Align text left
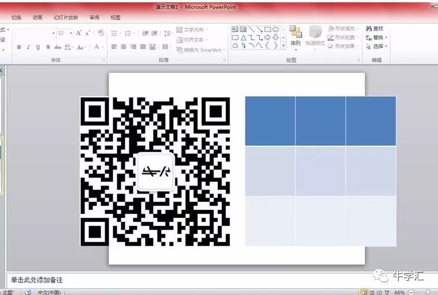The height and width of the screenshot is (295, 438). 114,47
